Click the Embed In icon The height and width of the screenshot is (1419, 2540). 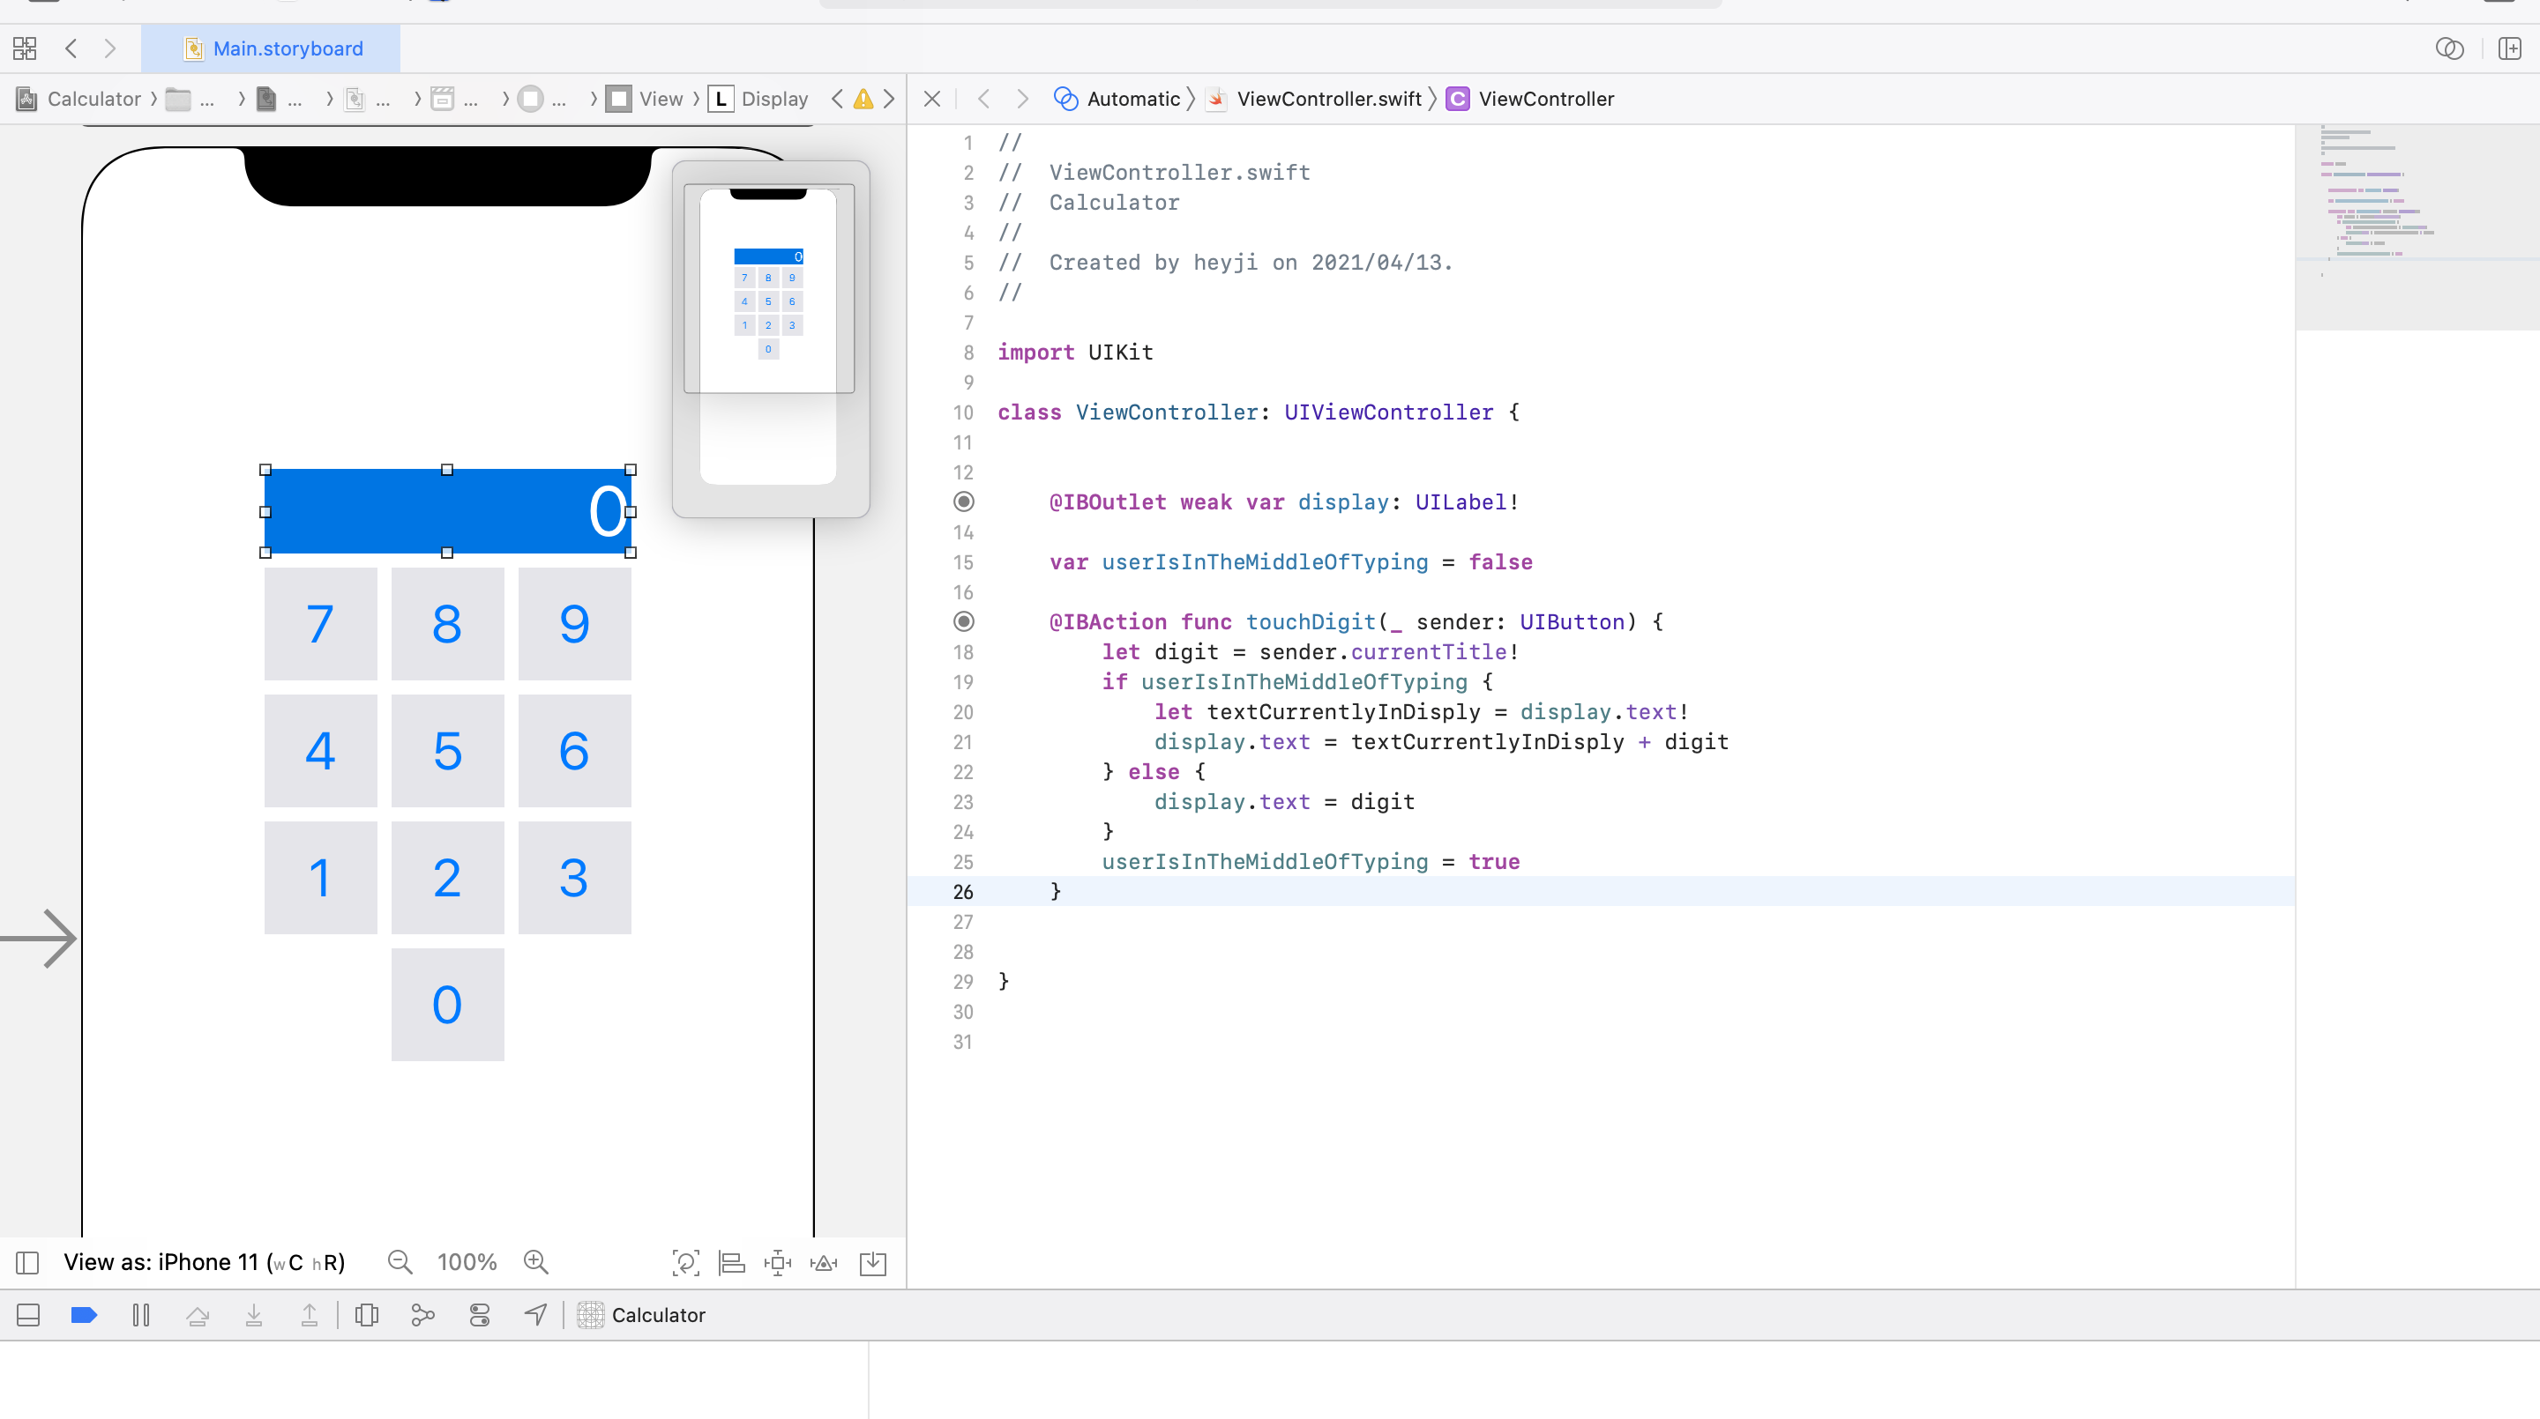(872, 1262)
